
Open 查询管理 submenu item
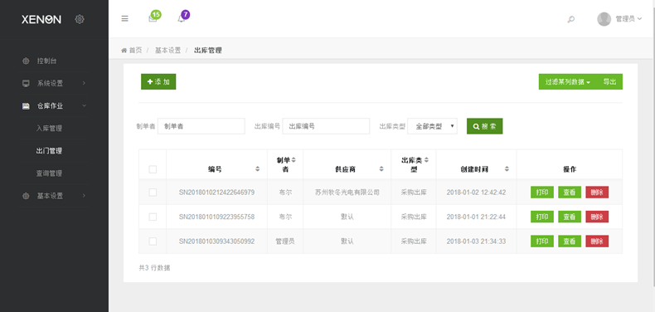49,173
